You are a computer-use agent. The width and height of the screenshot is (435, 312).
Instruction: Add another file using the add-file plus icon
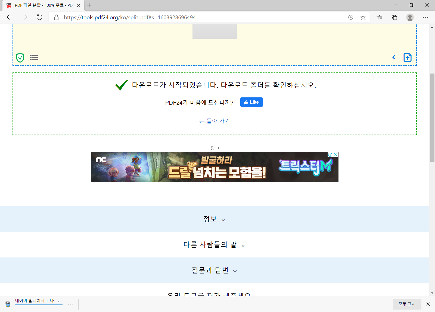tap(407, 57)
